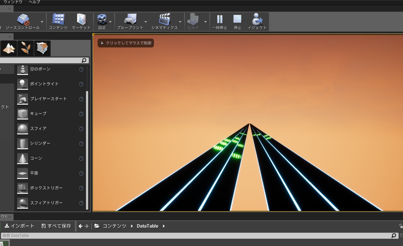
Task: Click inside the game viewport track scene
Action: point(248,123)
